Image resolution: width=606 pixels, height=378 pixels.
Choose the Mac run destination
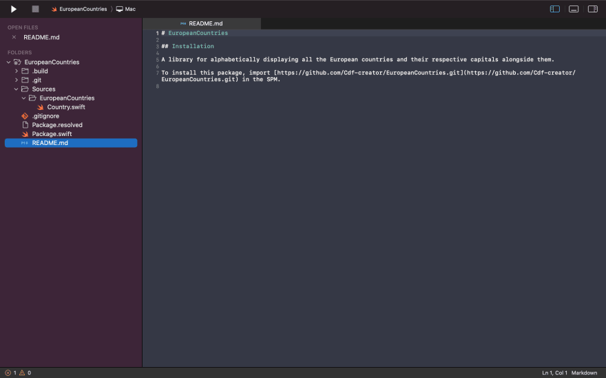(x=126, y=9)
